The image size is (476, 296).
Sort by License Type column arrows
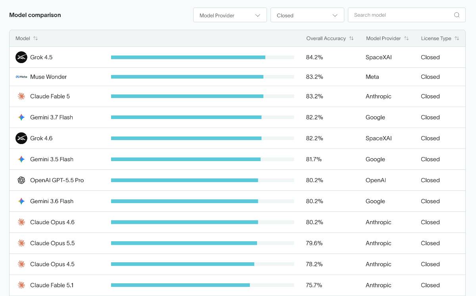pyautogui.click(x=457, y=38)
